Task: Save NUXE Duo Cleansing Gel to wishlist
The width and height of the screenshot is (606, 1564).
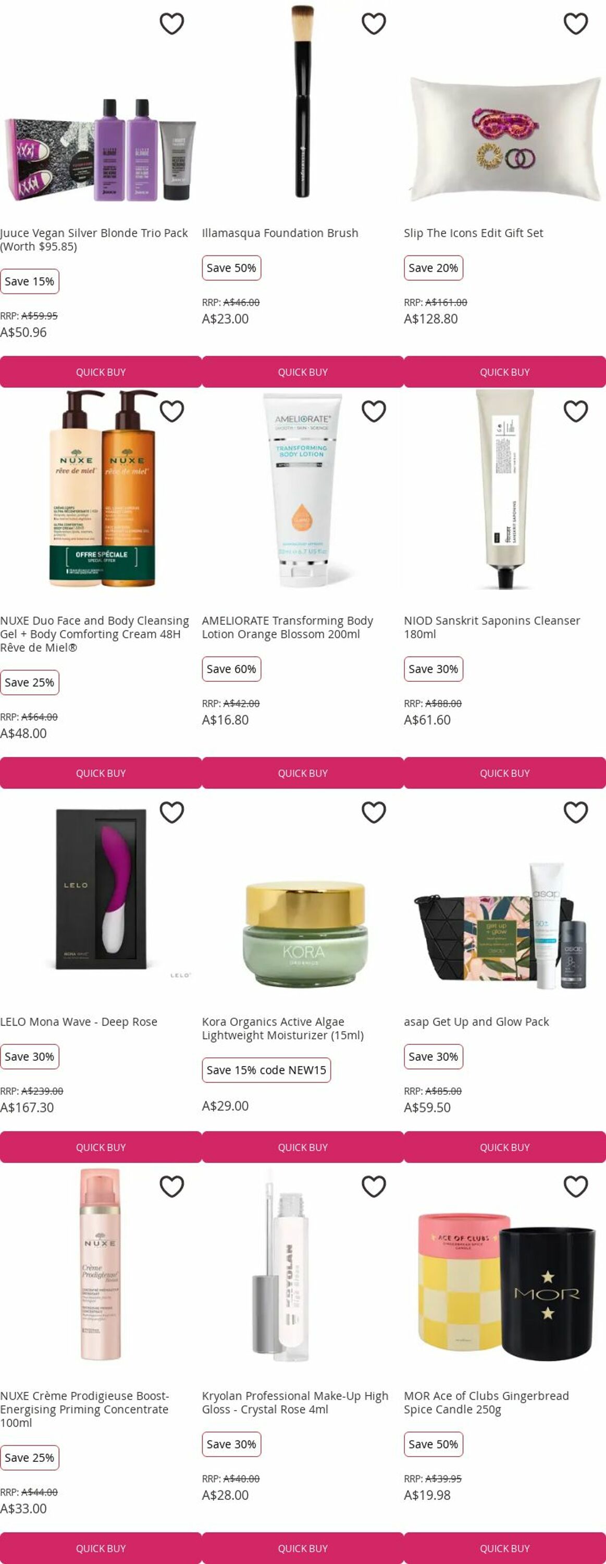Action: point(171,412)
